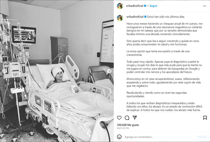Click the verified badge in header
Viewport: 210px width, 142px height.
click(145, 6)
